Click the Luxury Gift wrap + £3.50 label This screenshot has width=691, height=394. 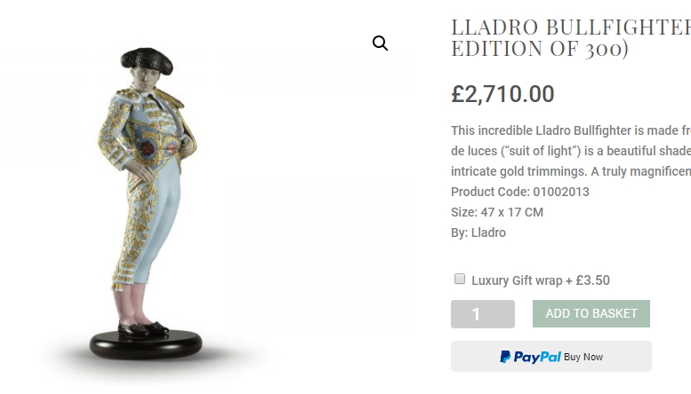tap(541, 280)
